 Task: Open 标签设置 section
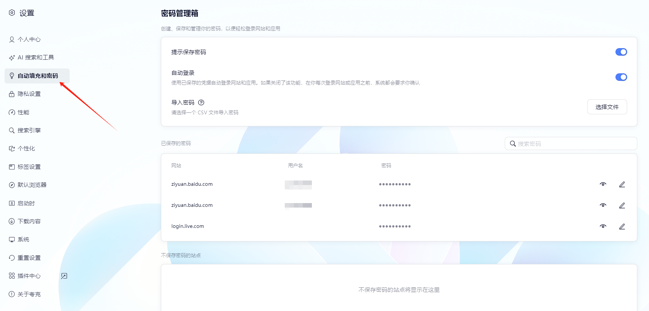25,167
